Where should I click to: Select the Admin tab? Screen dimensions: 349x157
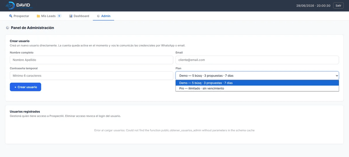pos(104,16)
